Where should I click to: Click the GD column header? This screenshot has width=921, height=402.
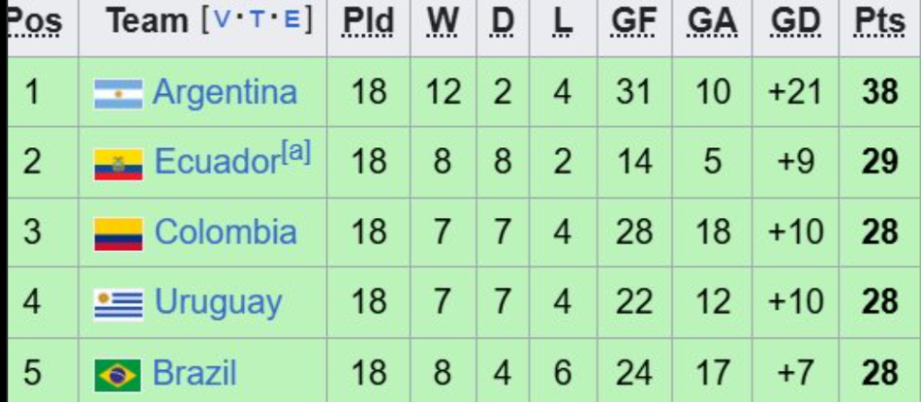[795, 22]
